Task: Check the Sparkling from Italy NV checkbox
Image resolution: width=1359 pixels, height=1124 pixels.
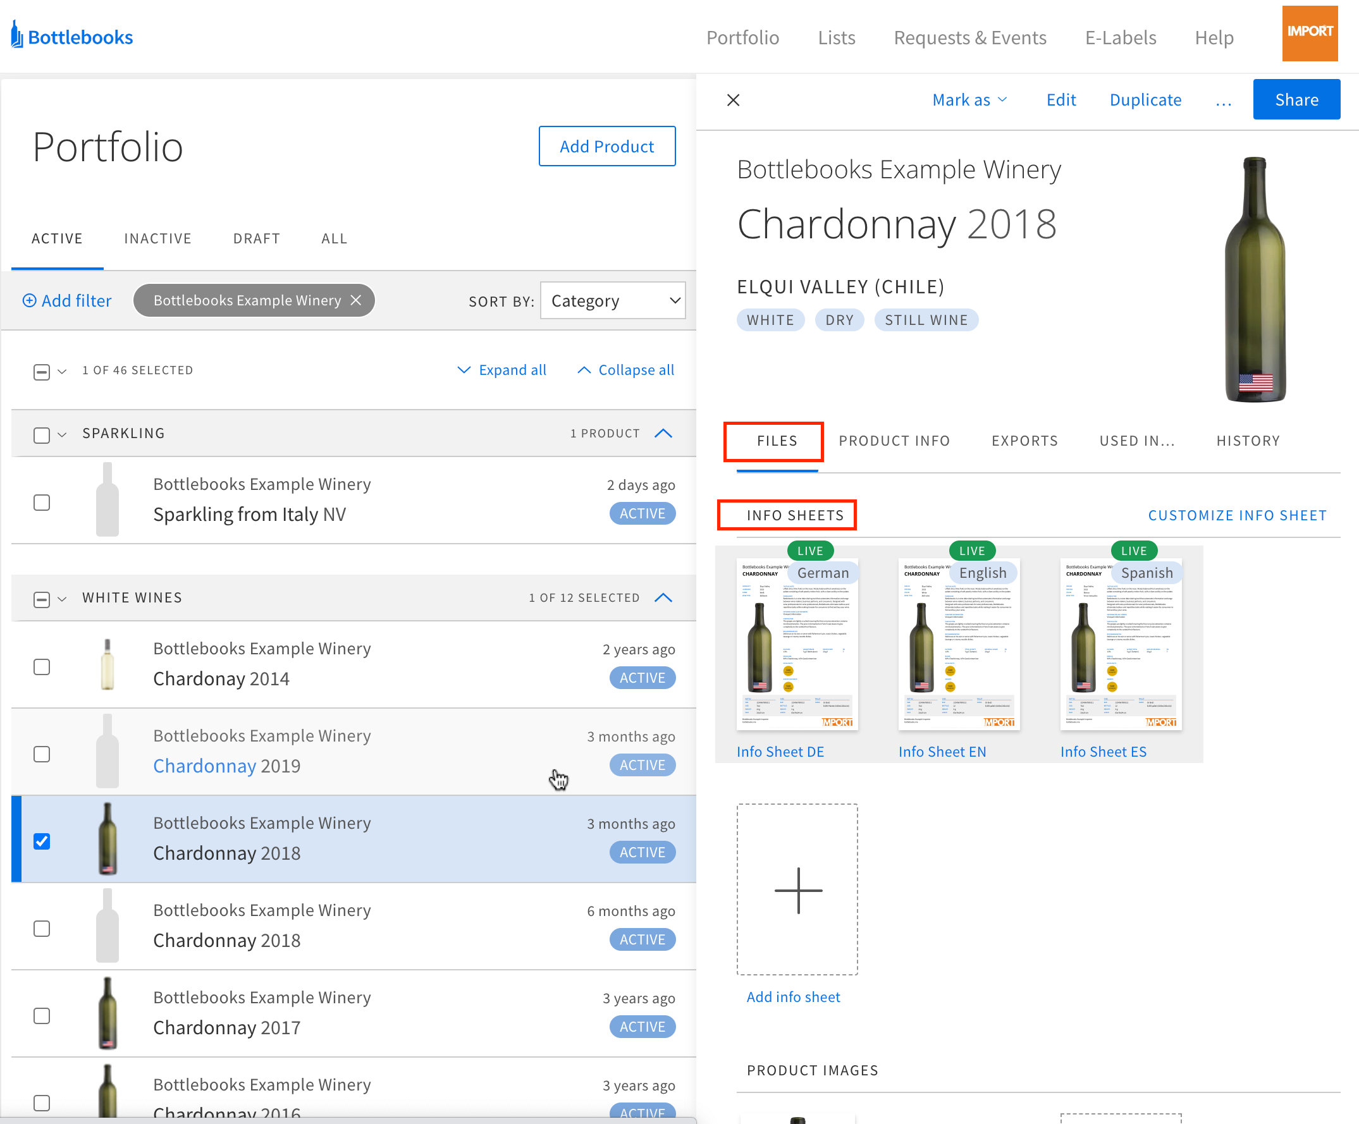Action: [x=41, y=503]
